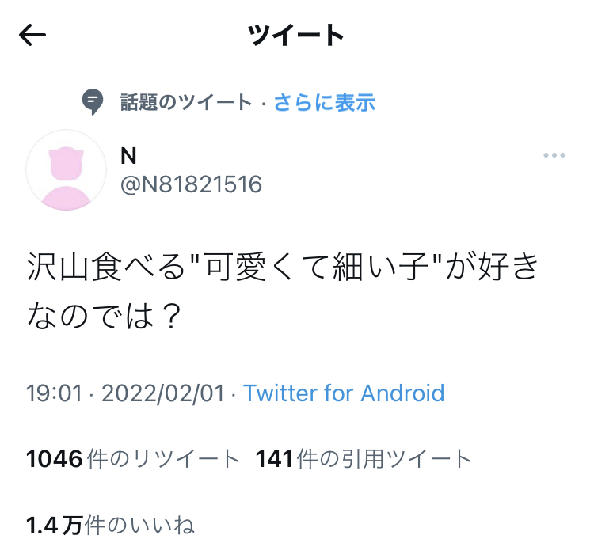
Task: Click the ツイート header title
Action: 295,35
